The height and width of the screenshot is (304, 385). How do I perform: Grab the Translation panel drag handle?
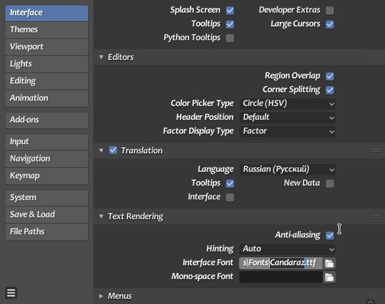[375, 151]
